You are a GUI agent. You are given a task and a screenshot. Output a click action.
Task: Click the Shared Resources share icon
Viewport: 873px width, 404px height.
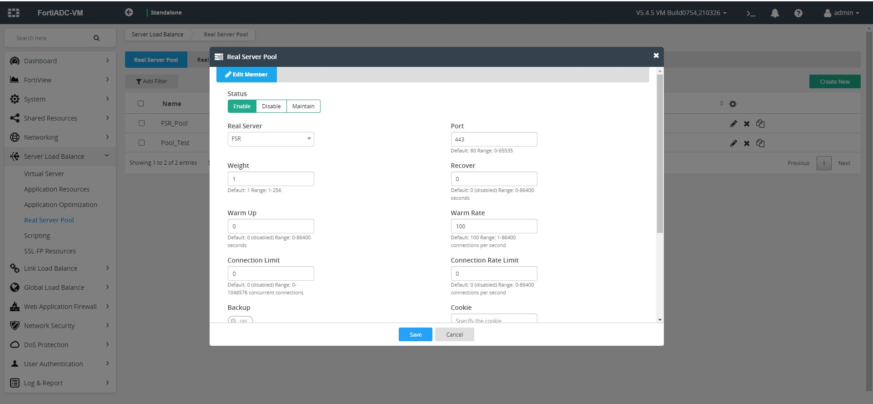(x=15, y=118)
